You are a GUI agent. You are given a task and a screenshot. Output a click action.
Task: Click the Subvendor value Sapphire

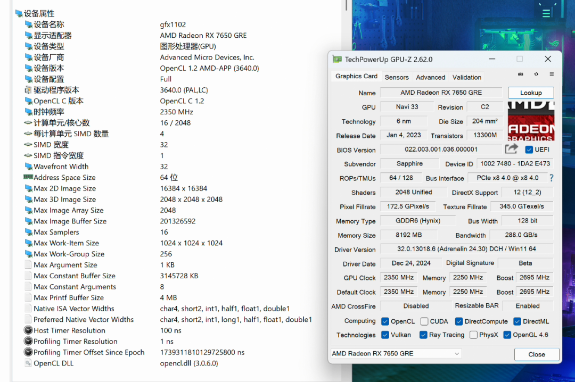click(409, 163)
